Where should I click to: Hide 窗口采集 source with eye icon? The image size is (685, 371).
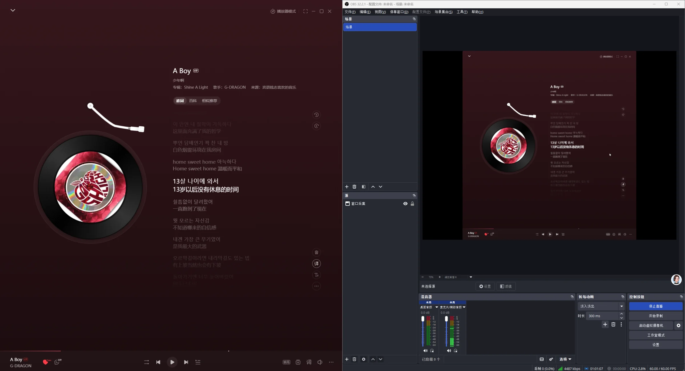point(405,204)
